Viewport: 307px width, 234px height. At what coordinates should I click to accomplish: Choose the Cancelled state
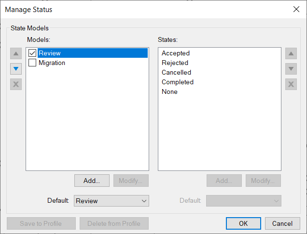tap(176, 73)
